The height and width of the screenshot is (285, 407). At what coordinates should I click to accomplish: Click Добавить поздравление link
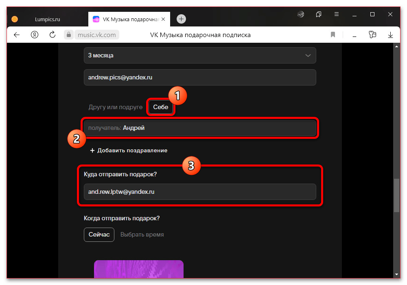coord(129,151)
